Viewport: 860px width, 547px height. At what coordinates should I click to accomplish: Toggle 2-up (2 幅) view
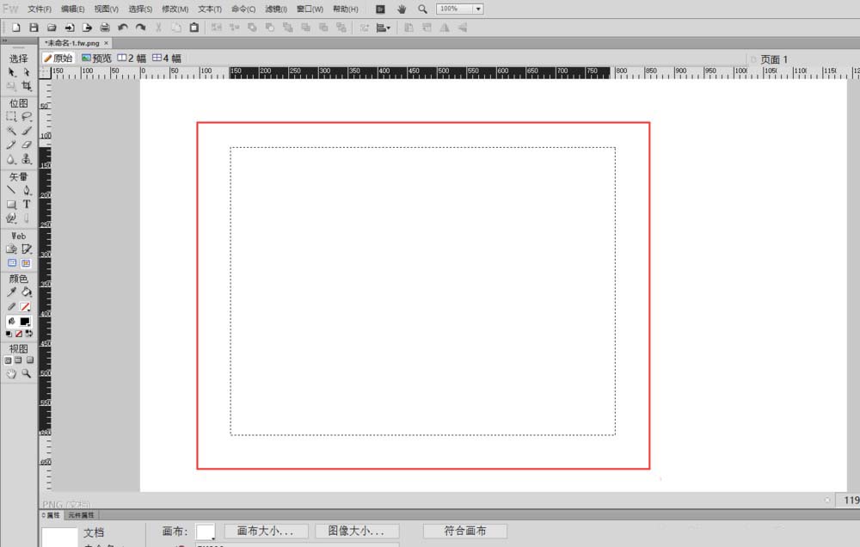pyautogui.click(x=132, y=58)
